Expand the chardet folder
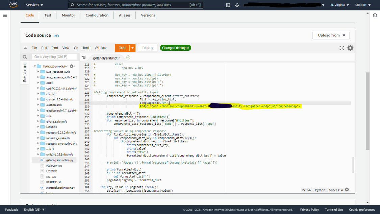This screenshot has width=380, height=214. 38,94
